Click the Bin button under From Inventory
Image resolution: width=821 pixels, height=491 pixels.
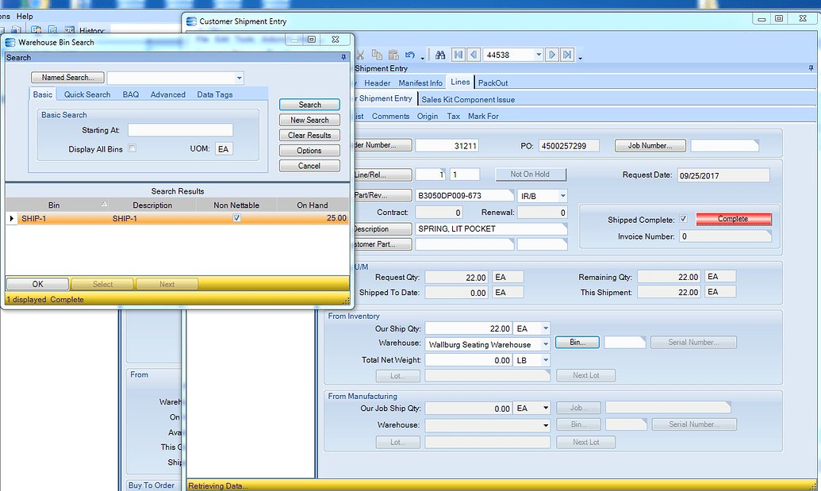point(577,342)
